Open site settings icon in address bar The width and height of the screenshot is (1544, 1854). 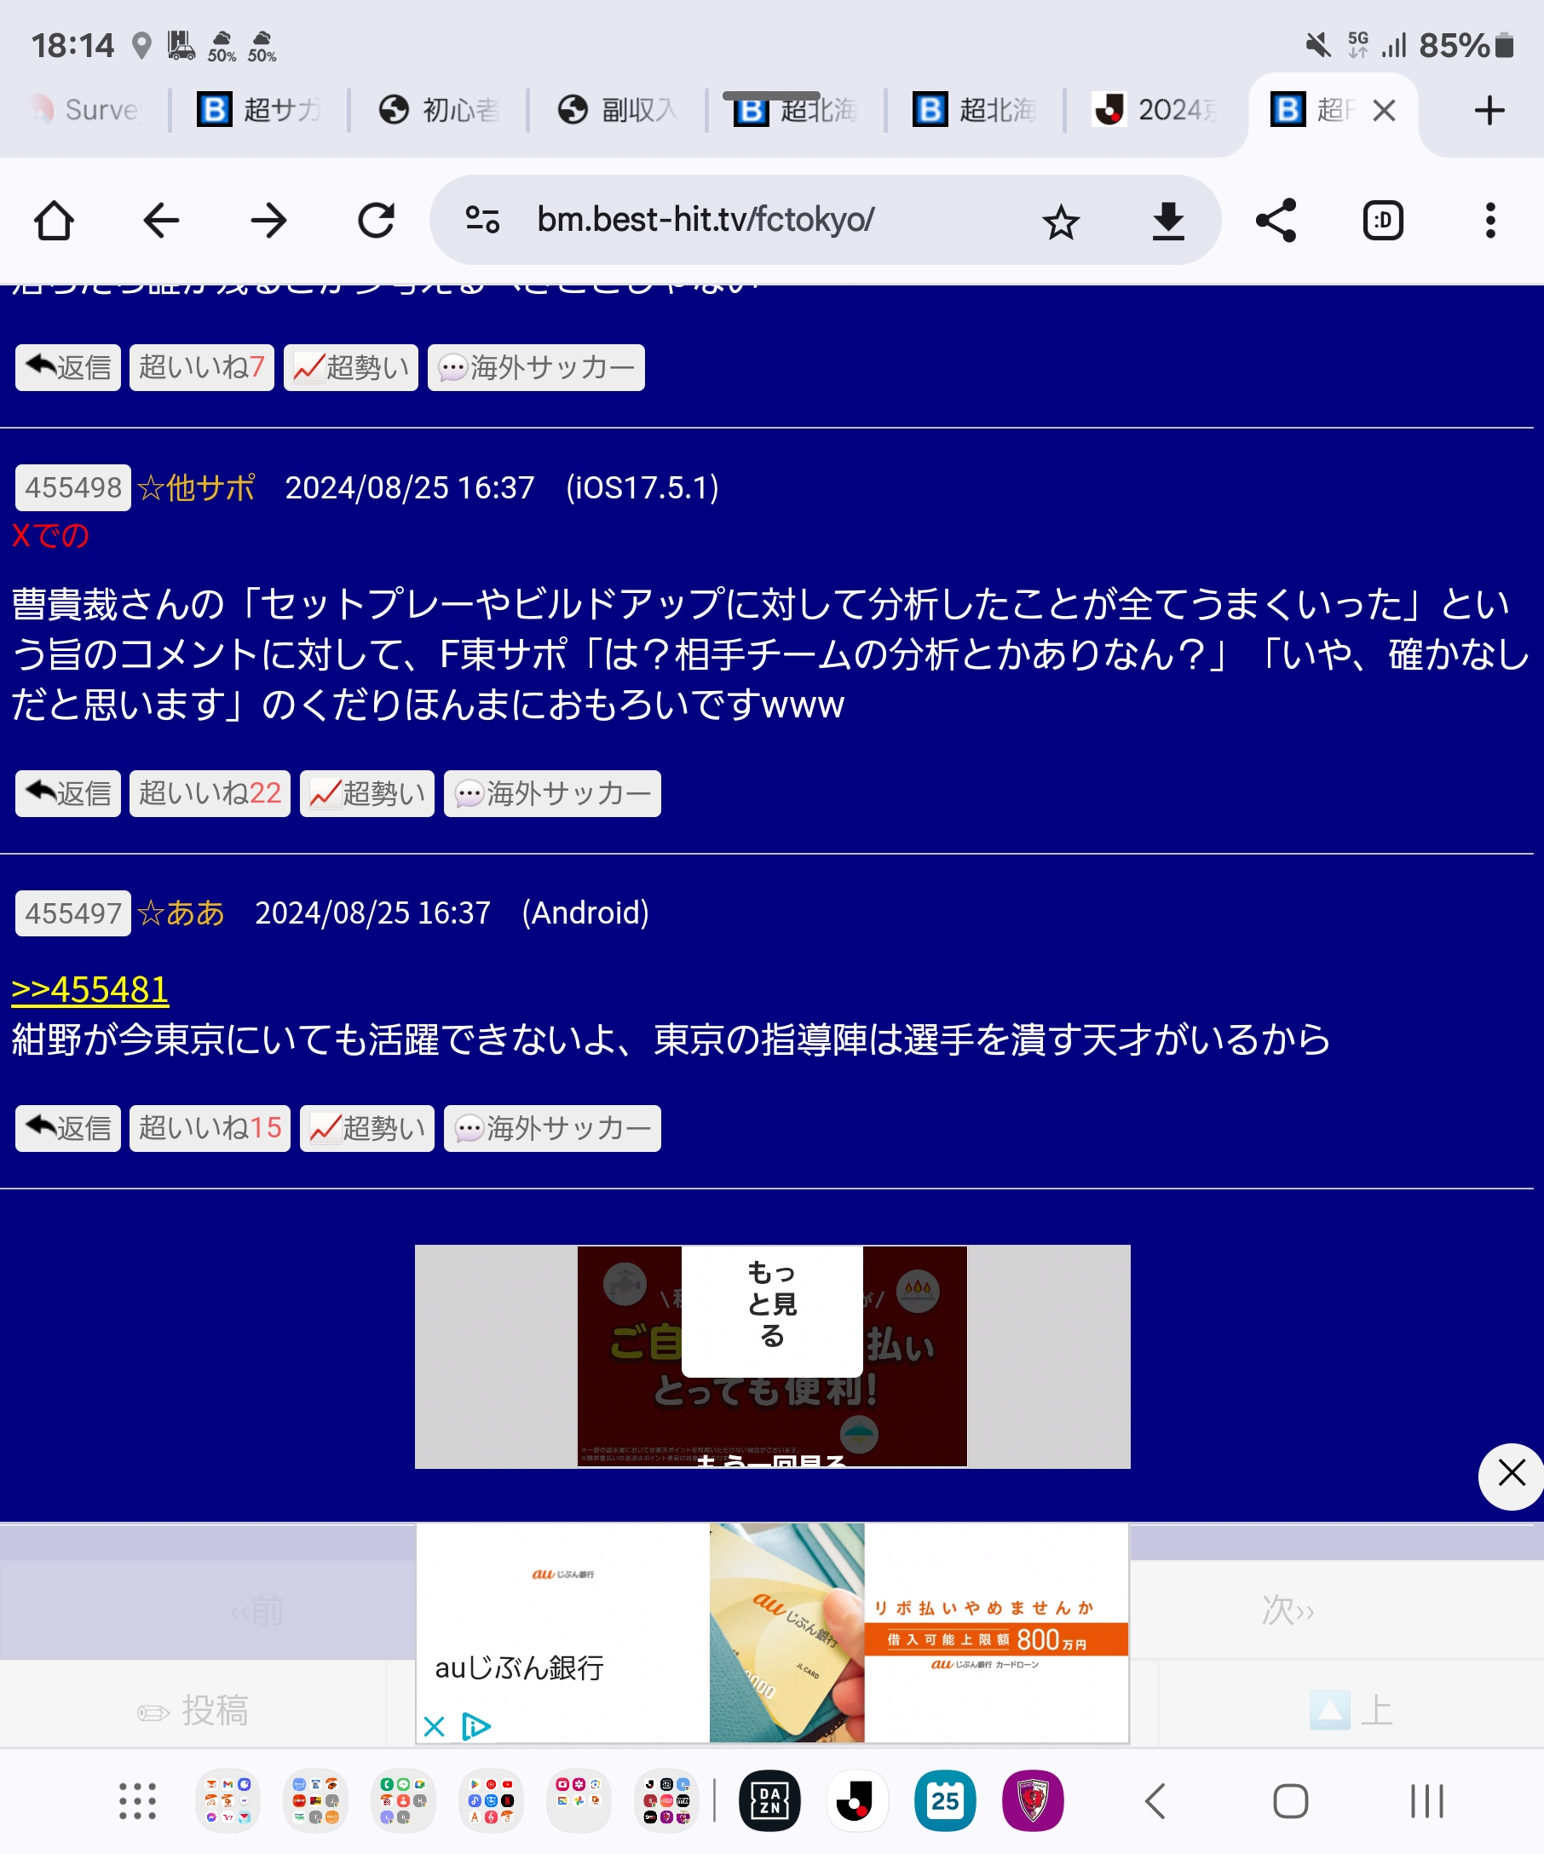tap(482, 221)
